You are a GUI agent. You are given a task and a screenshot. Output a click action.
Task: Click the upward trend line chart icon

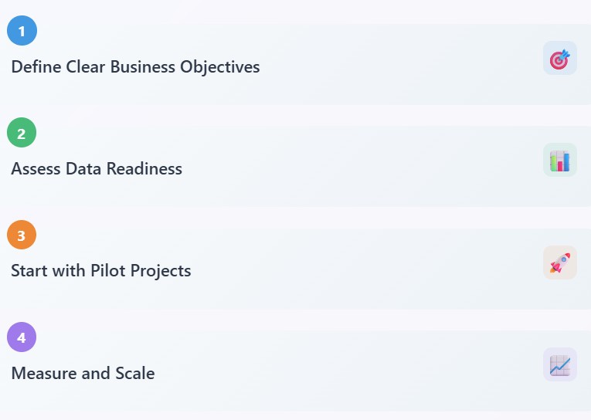560,364
